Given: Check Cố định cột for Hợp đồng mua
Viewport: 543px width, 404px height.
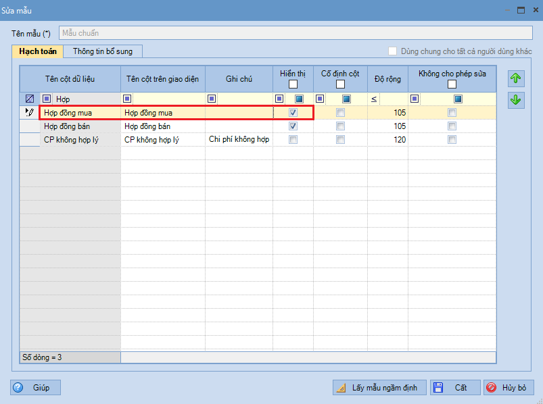Looking at the screenshot, I should click(x=340, y=113).
